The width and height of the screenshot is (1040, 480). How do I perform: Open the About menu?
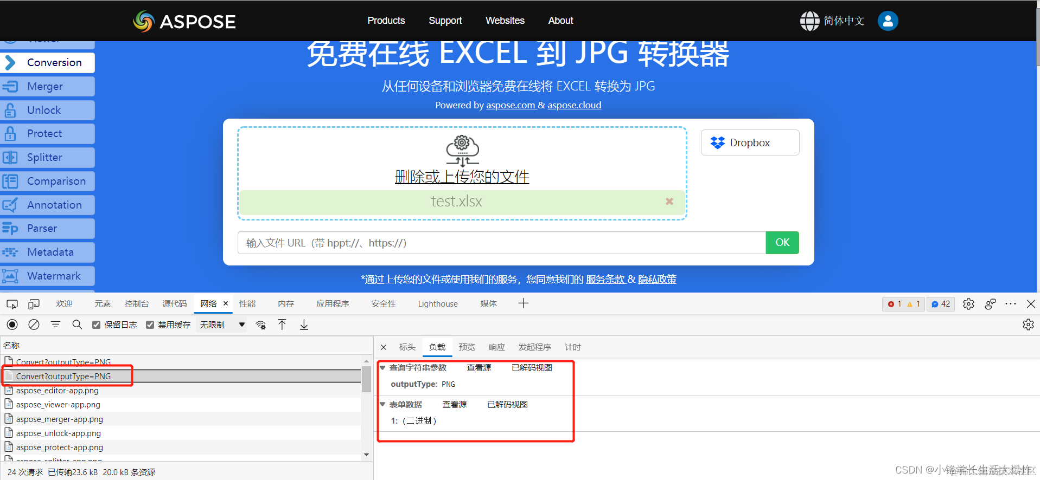pyautogui.click(x=560, y=21)
